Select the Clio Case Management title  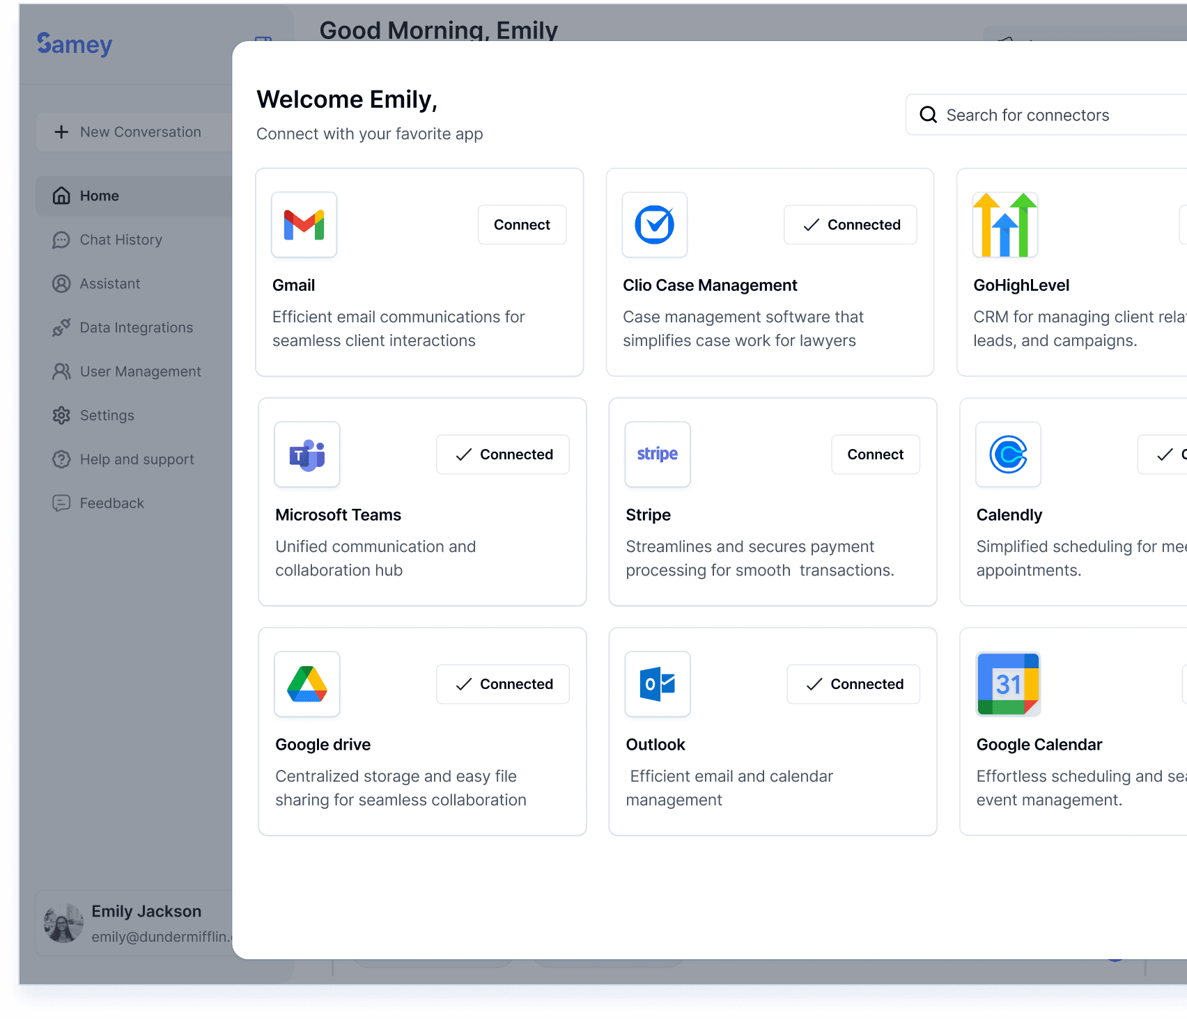click(710, 285)
